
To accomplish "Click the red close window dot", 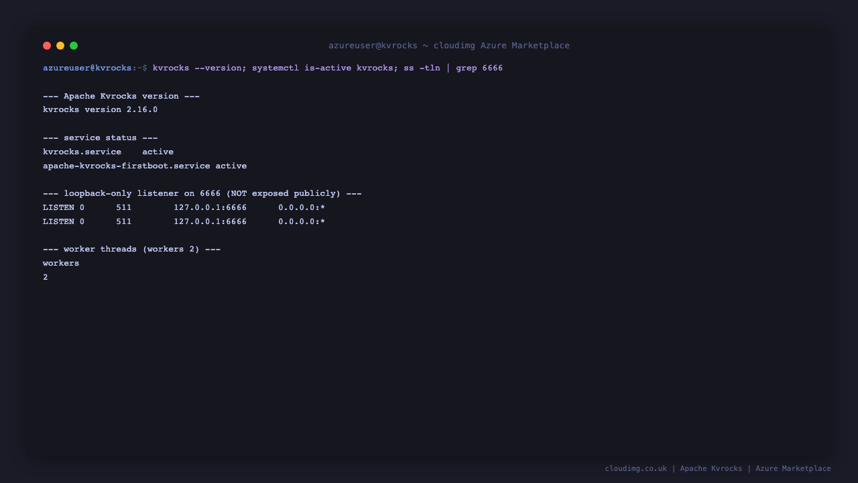I will [x=47, y=46].
